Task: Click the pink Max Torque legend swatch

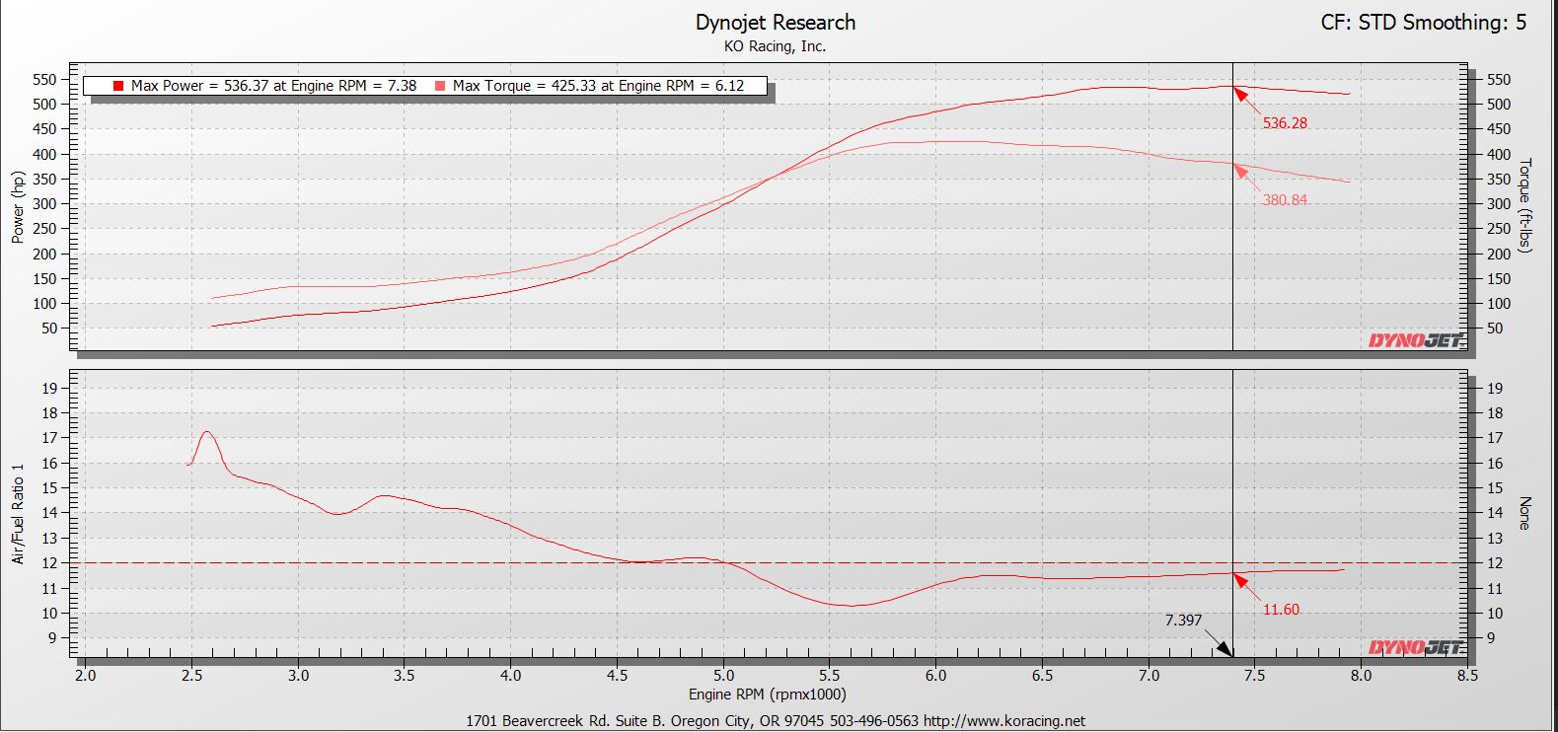Action: click(x=439, y=86)
